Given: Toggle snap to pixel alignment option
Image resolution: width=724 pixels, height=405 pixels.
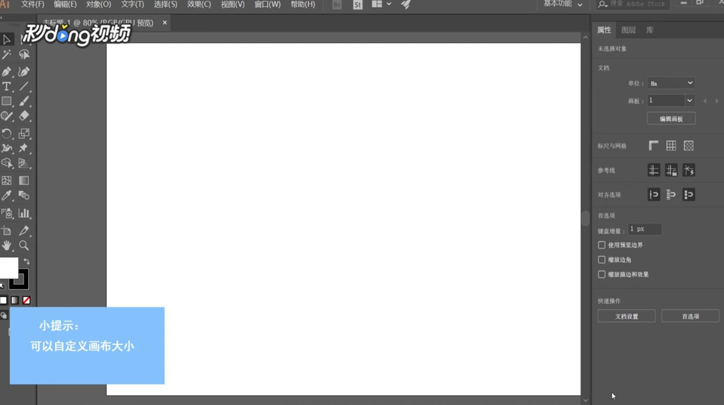Looking at the screenshot, I should [x=689, y=195].
